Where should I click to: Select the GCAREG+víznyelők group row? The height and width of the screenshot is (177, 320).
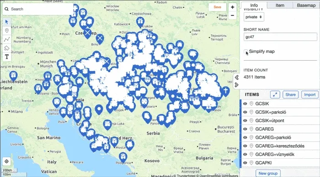tap(280, 154)
